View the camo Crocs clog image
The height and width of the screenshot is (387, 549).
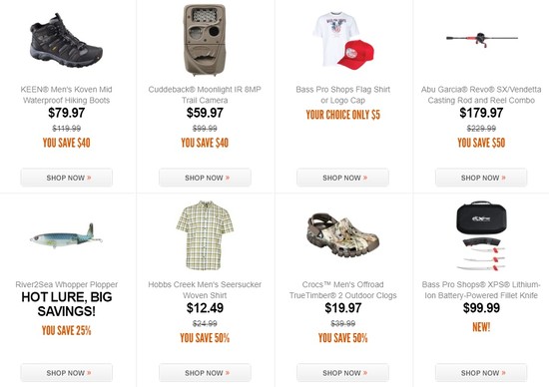point(343,235)
